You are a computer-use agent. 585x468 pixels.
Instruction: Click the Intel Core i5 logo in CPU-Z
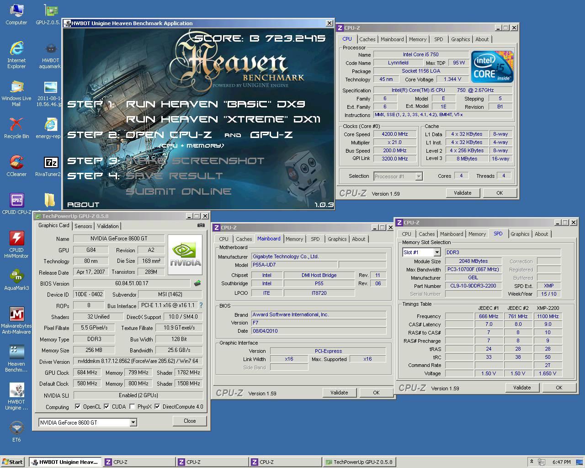(x=492, y=67)
